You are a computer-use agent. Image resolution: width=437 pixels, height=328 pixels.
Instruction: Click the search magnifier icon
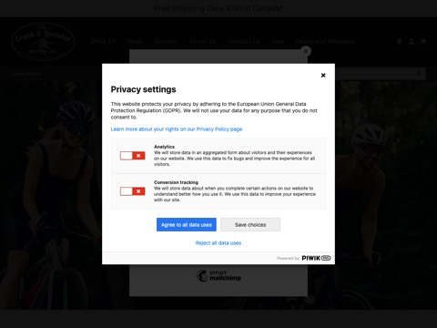click(419, 74)
